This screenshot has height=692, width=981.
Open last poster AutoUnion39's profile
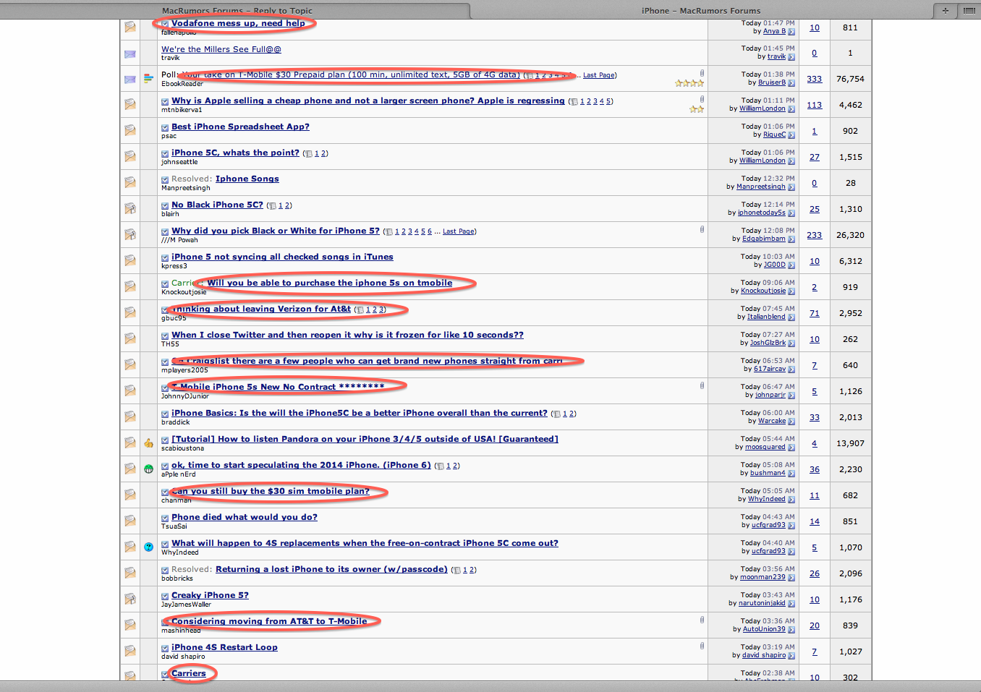pos(764,629)
